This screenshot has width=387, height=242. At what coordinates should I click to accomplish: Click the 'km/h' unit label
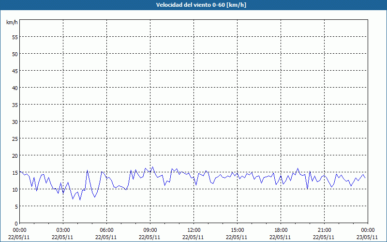[12, 22]
